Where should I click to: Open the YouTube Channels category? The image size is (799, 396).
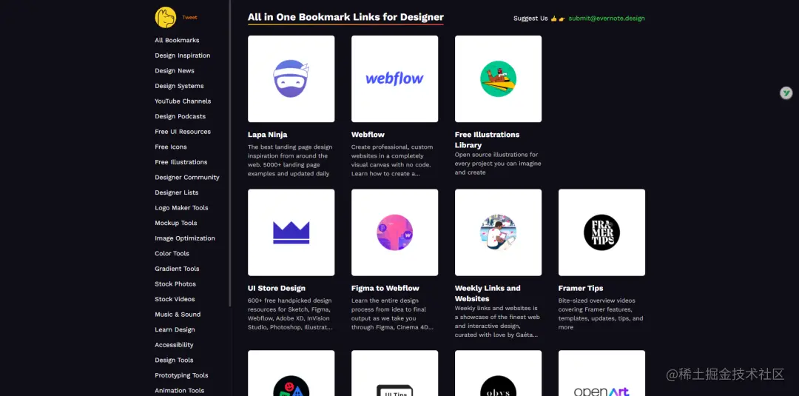[x=183, y=101]
